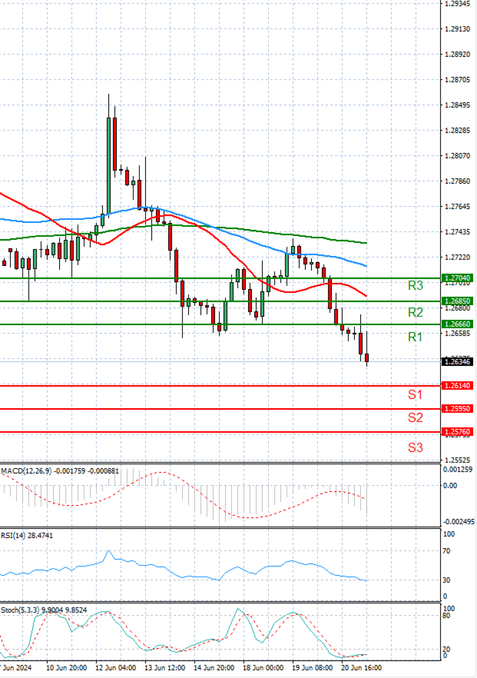Click the MACD scale value 0.001259
Viewport: 477px width, 678px height.
point(457,469)
